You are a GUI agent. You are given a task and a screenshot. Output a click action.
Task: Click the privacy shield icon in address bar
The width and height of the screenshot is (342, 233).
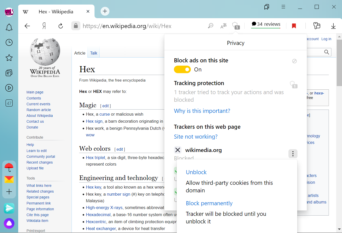[x=236, y=26]
